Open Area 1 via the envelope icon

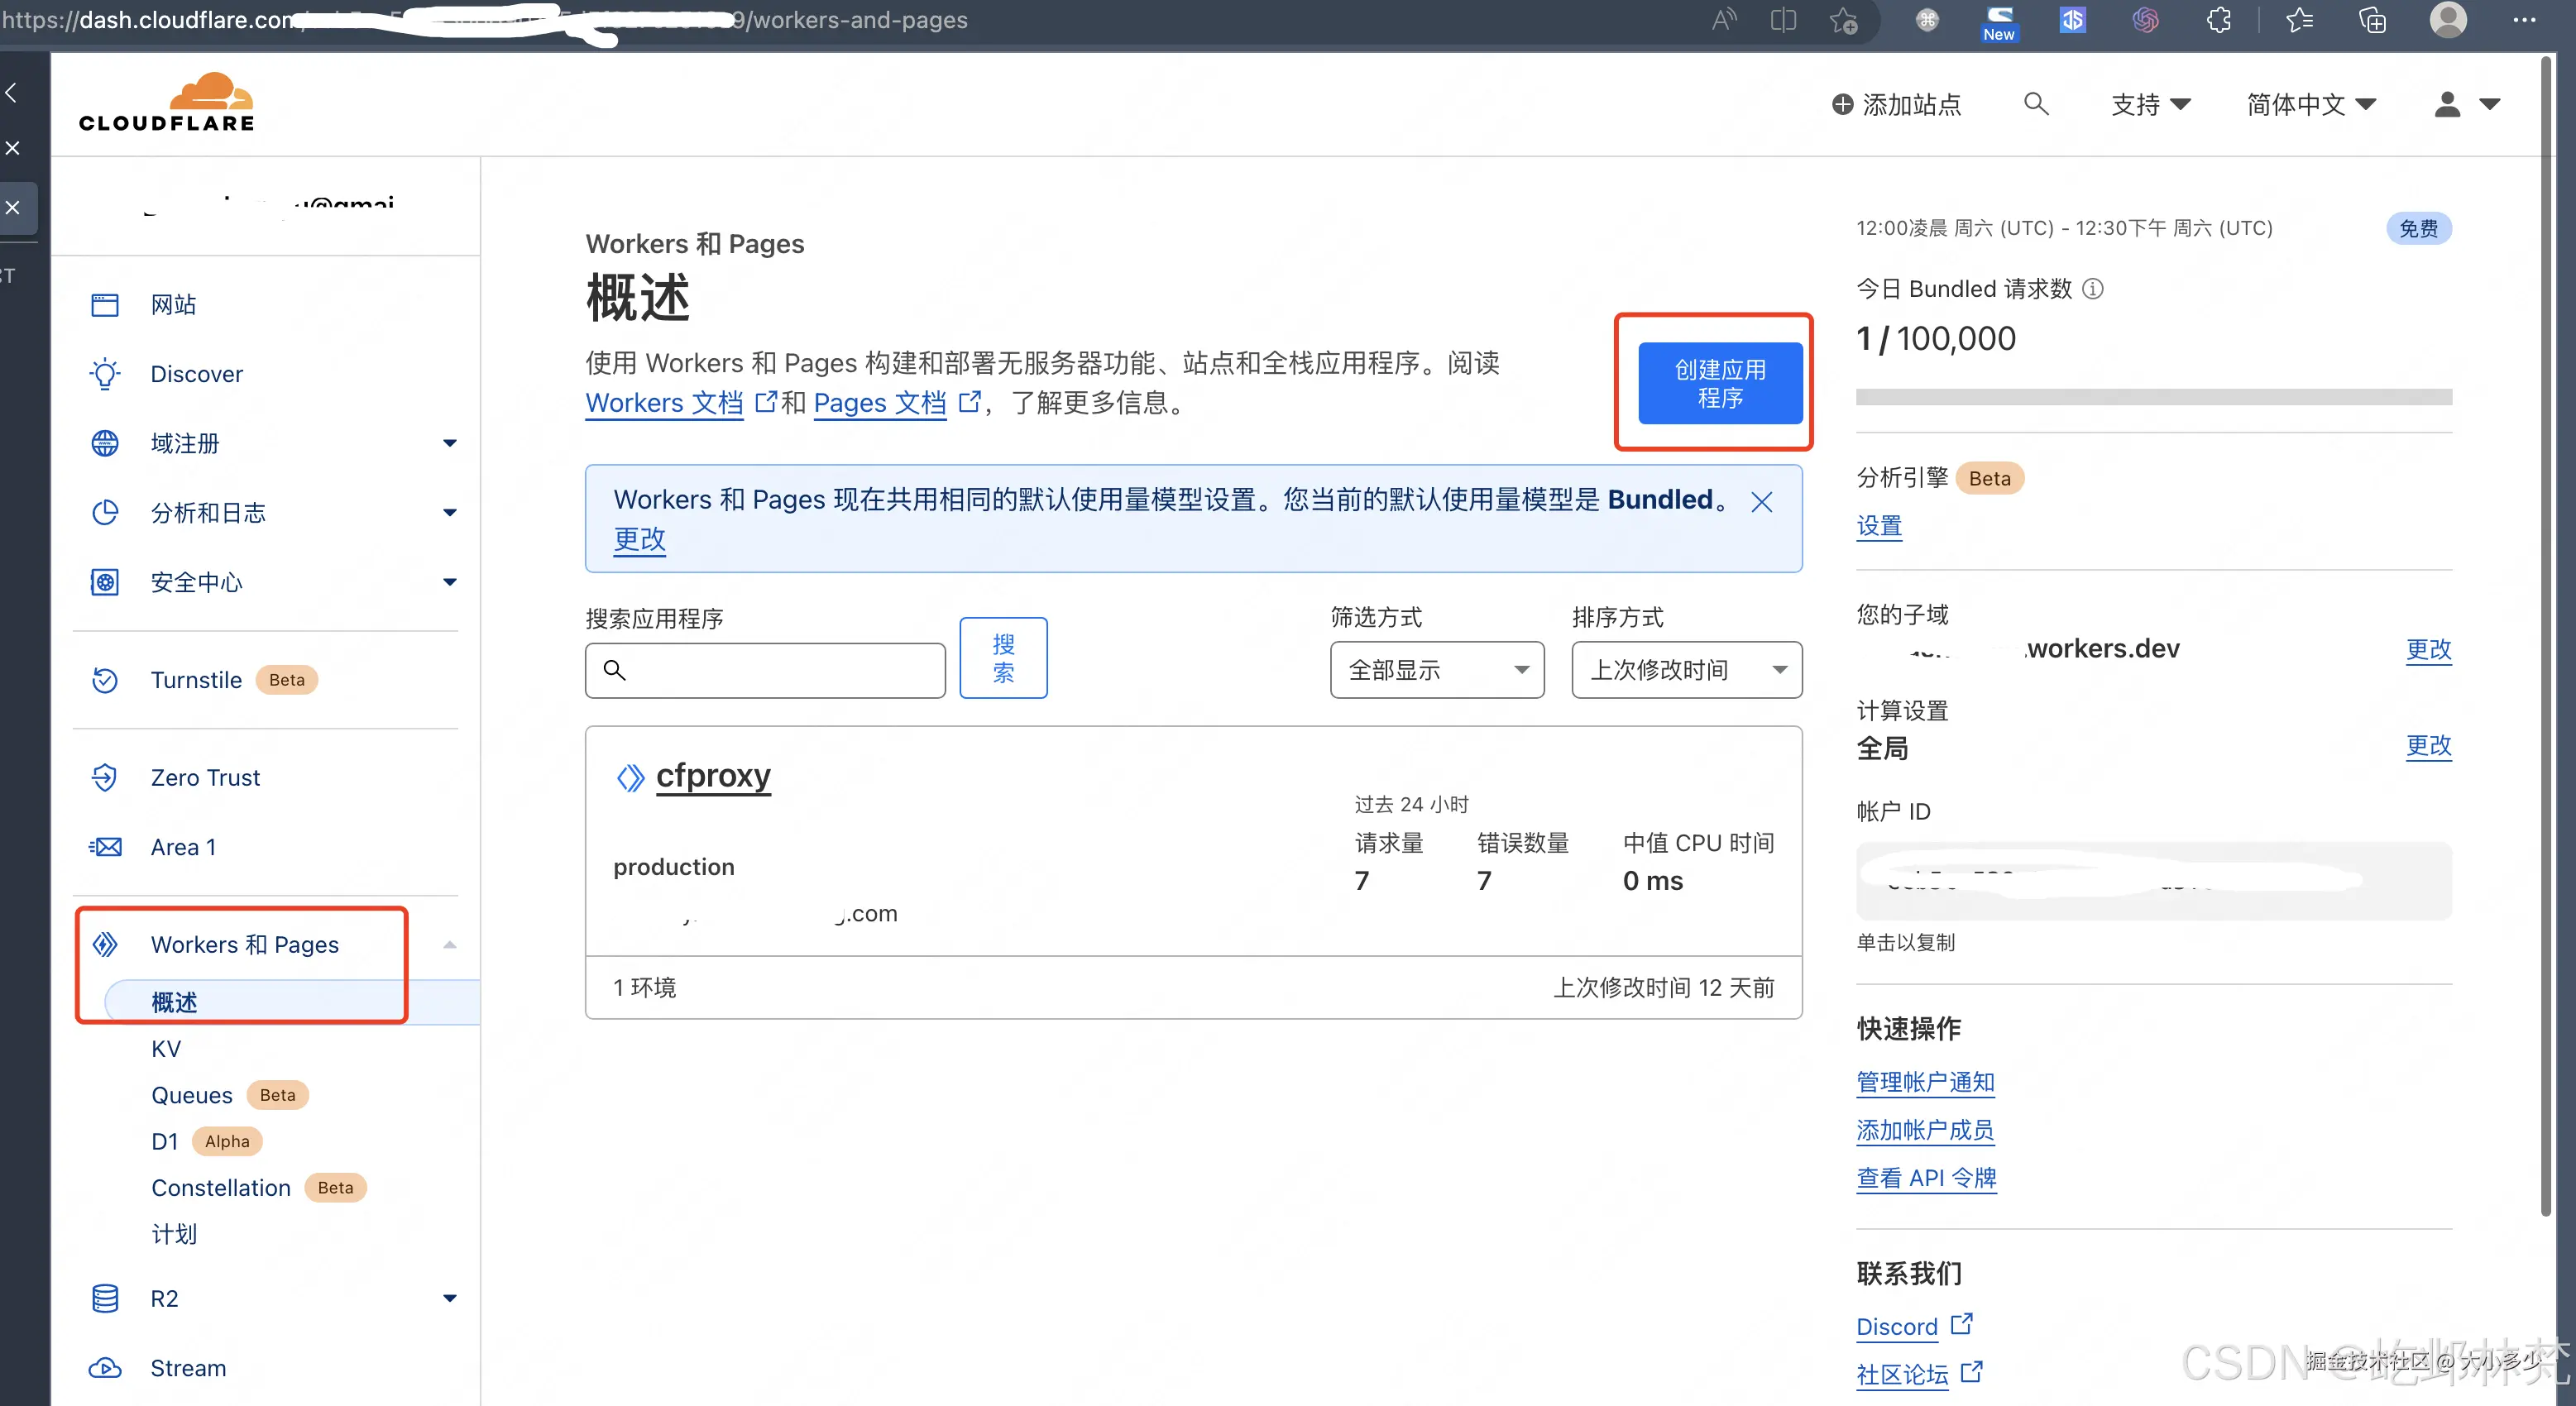click(105, 846)
